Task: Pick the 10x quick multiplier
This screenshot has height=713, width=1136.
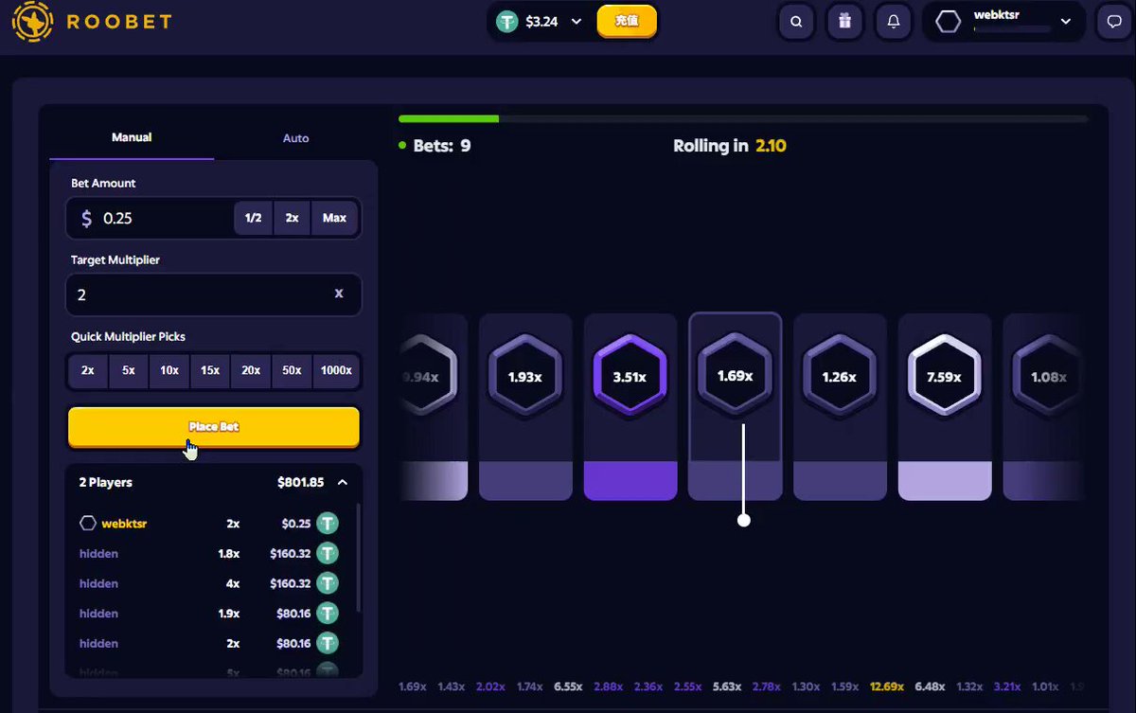Action: (x=169, y=370)
